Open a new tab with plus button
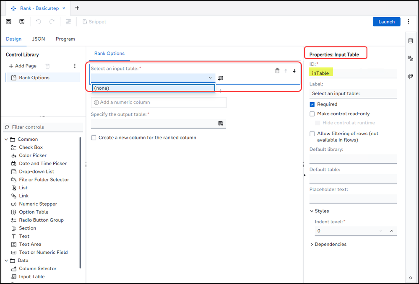 tap(77, 8)
